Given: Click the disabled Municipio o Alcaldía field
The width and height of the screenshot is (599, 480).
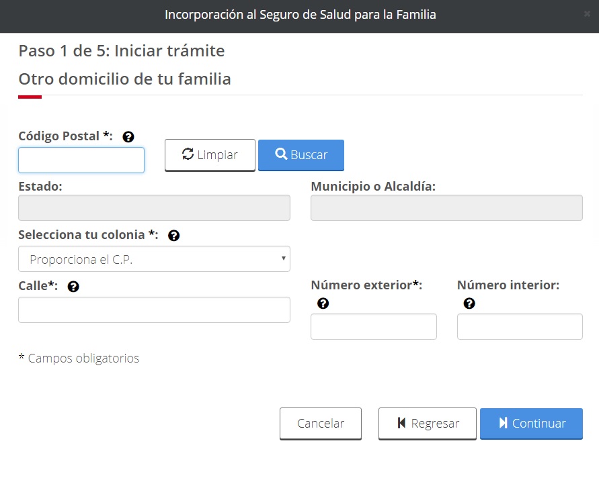Looking at the screenshot, I should coord(446,208).
